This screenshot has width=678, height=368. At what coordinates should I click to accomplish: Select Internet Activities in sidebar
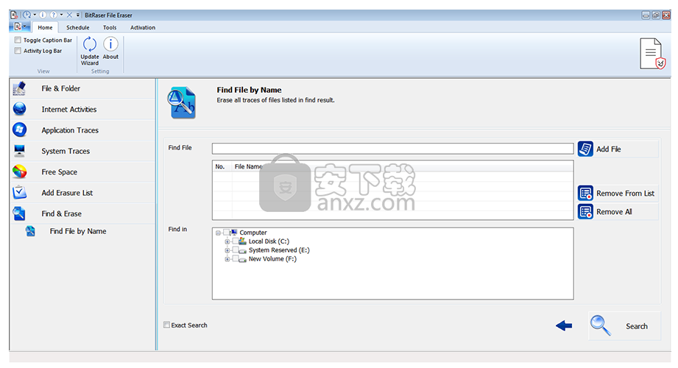82,109
